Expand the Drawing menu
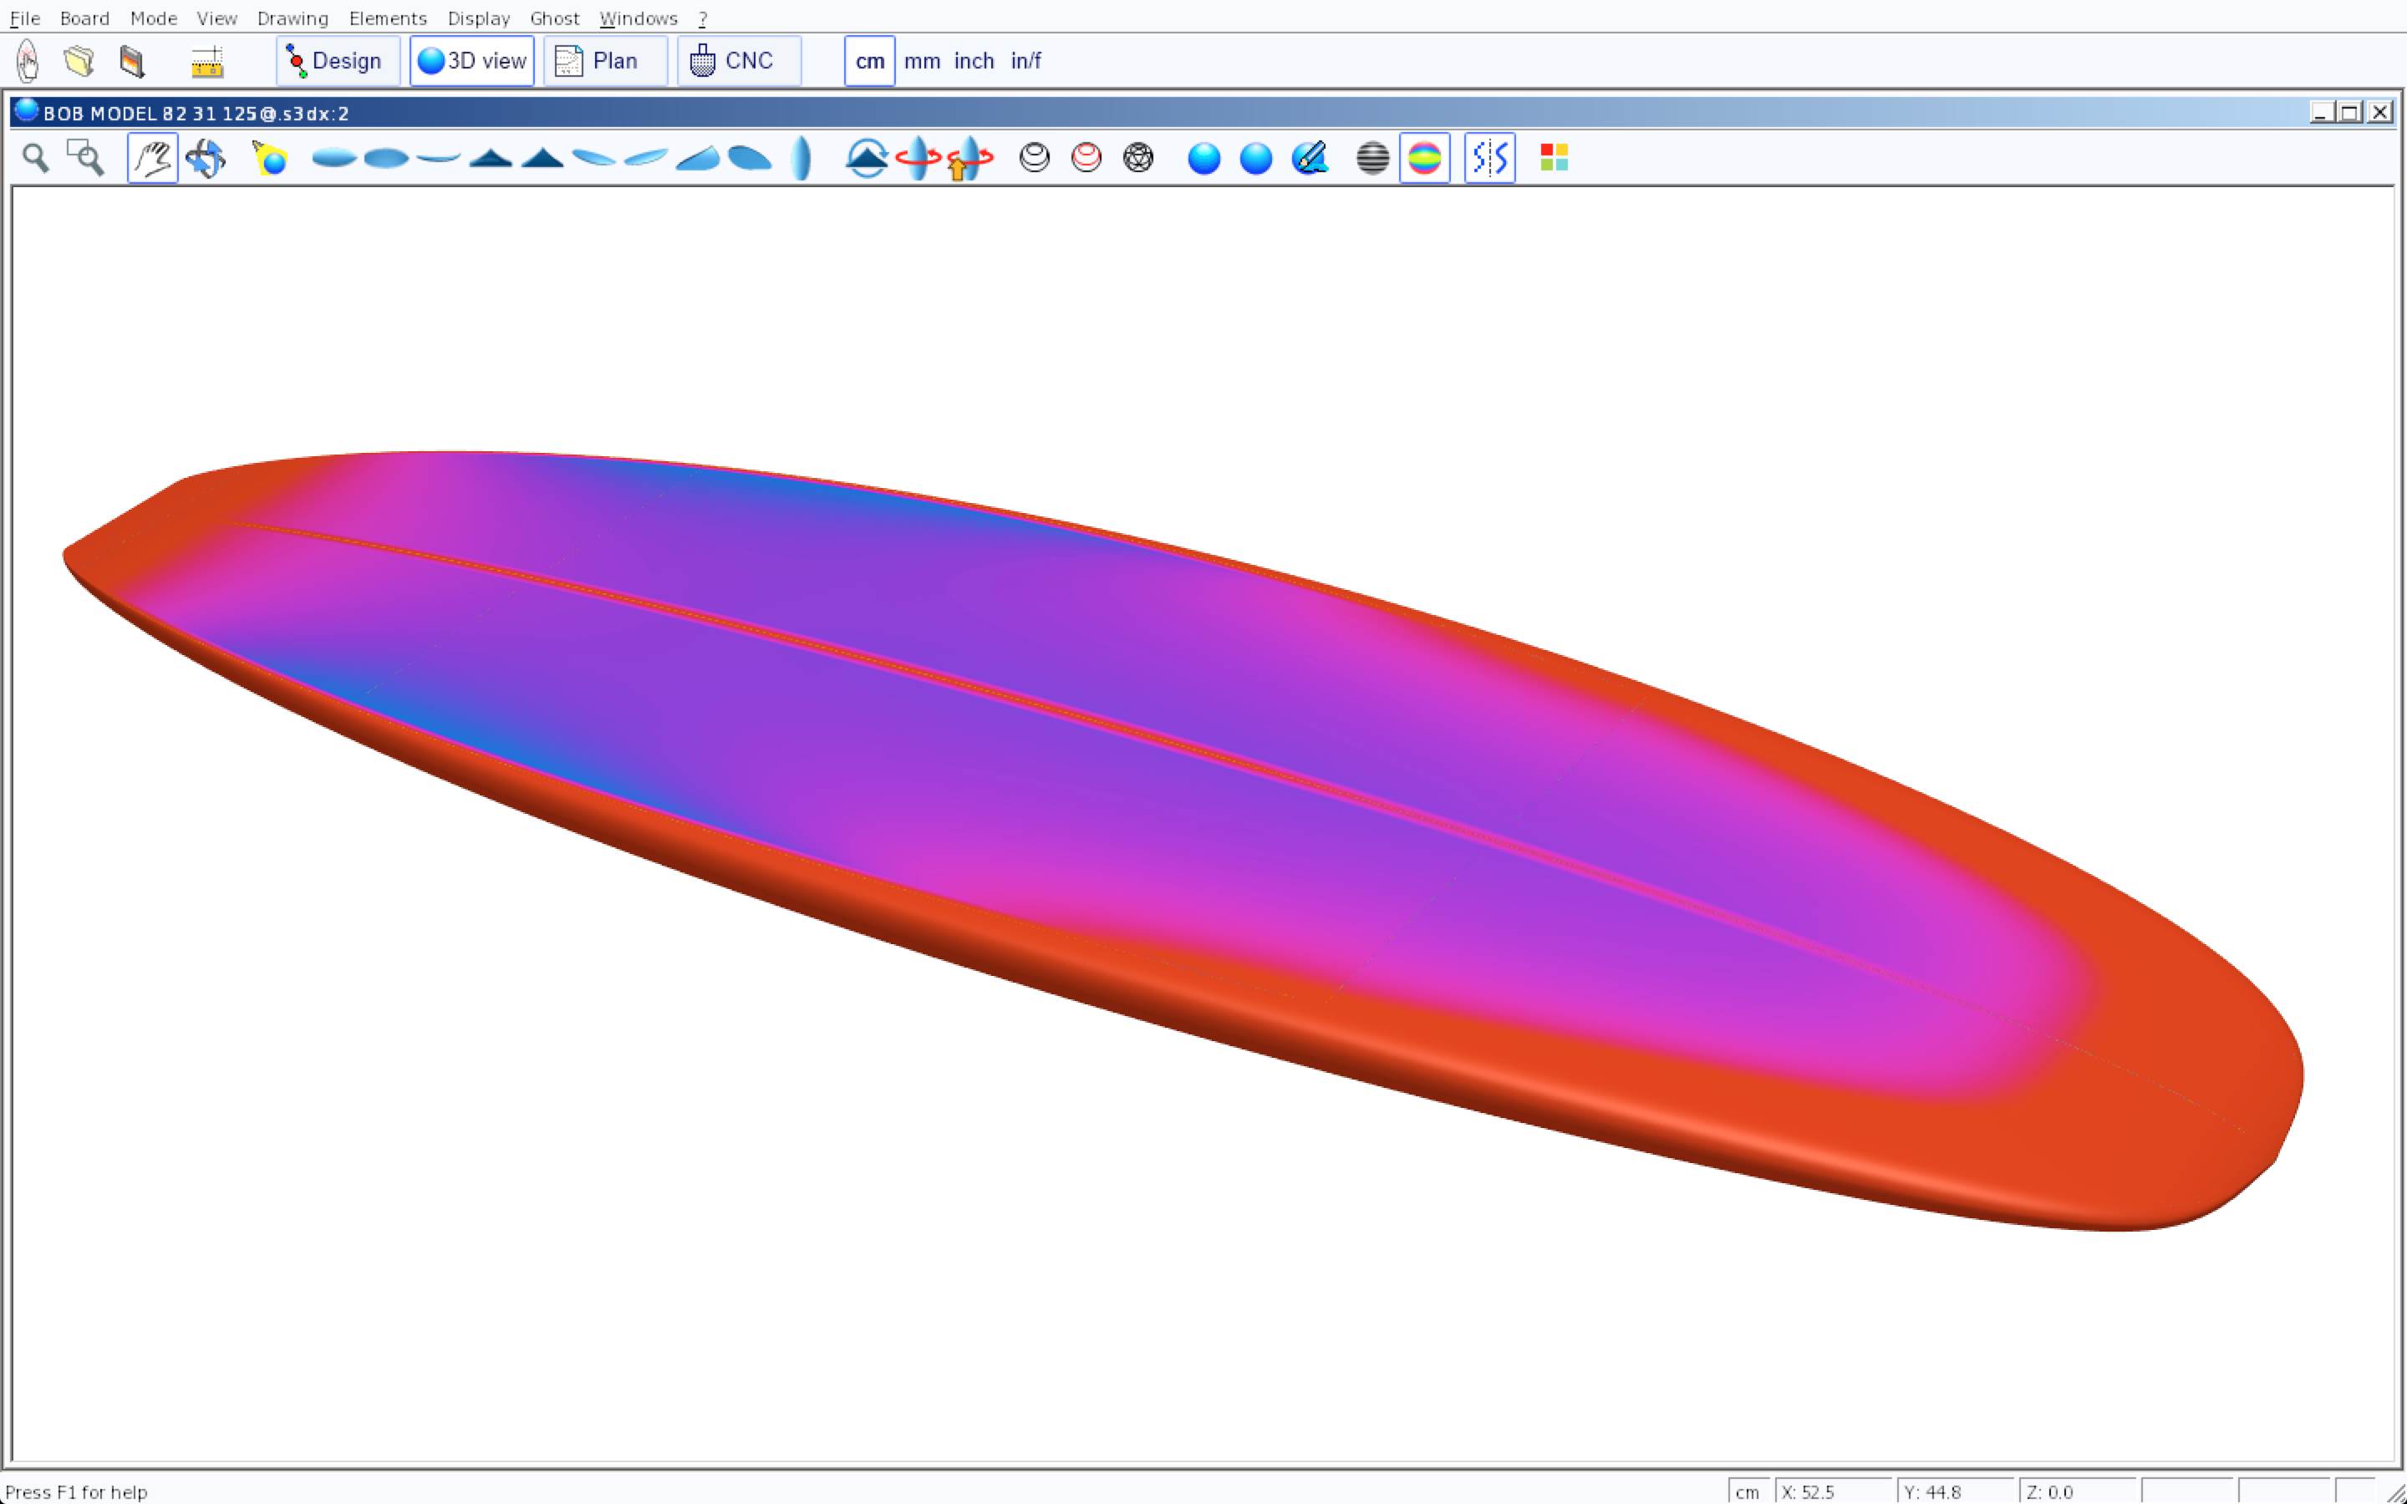The width and height of the screenshot is (2407, 1504). [293, 18]
